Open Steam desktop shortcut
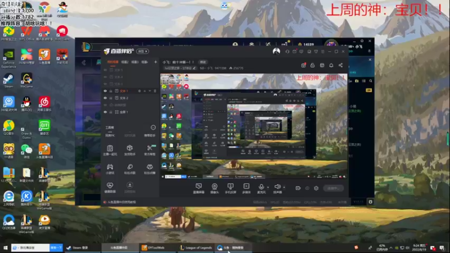This screenshot has height=253, width=450. pyautogui.click(x=8, y=80)
